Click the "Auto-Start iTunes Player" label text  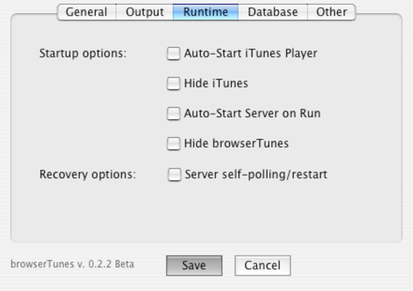(x=251, y=53)
